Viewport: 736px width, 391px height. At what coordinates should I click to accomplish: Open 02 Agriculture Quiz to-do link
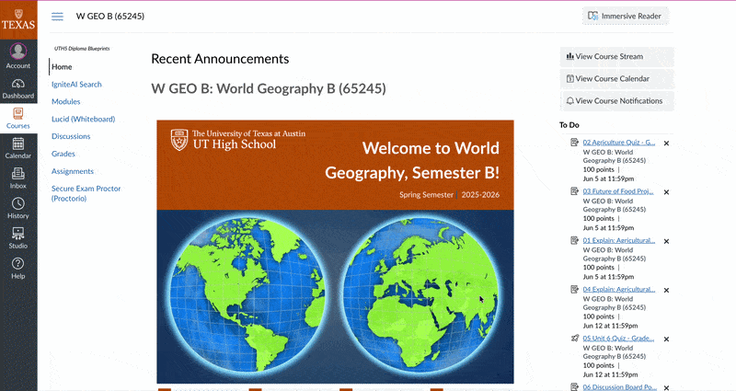619,143
